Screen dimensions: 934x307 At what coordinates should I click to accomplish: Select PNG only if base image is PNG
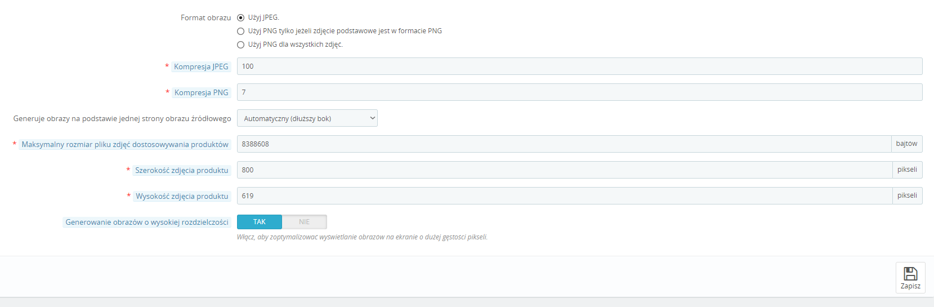point(241,31)
